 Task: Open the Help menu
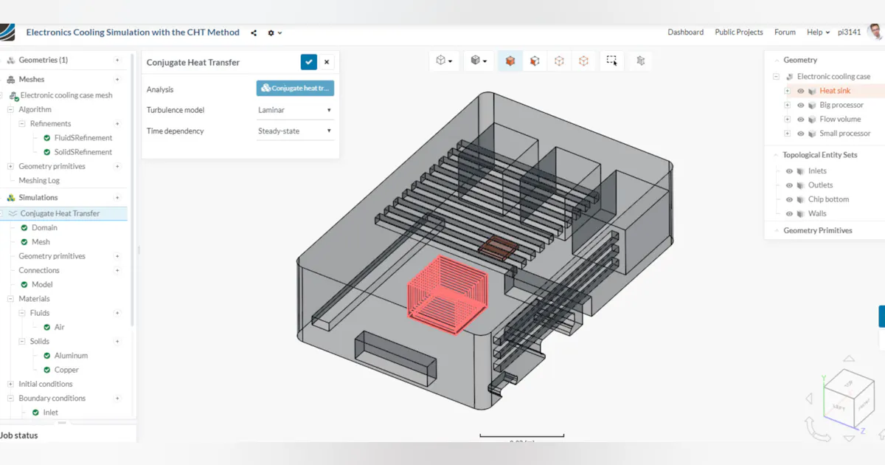818,32
